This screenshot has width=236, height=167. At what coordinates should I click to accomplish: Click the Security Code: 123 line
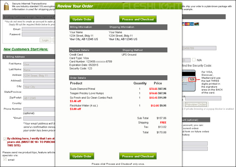pyautogui.click(x=81, y=68)
